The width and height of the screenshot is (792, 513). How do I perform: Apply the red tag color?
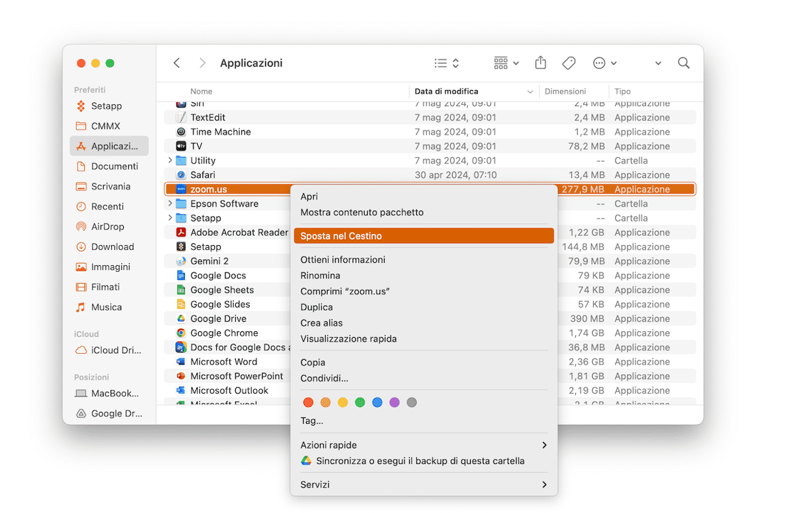309,403
